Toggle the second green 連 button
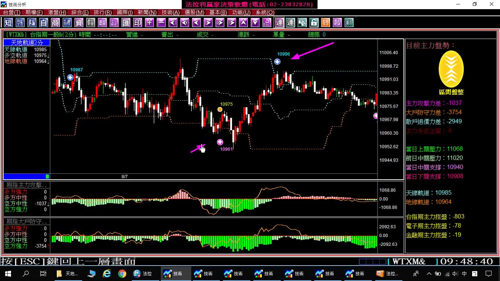 [290, 23]
